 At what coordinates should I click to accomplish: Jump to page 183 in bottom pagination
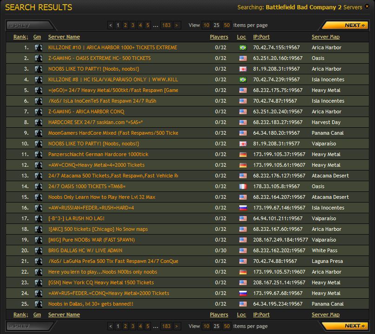[x=166, y=326]
